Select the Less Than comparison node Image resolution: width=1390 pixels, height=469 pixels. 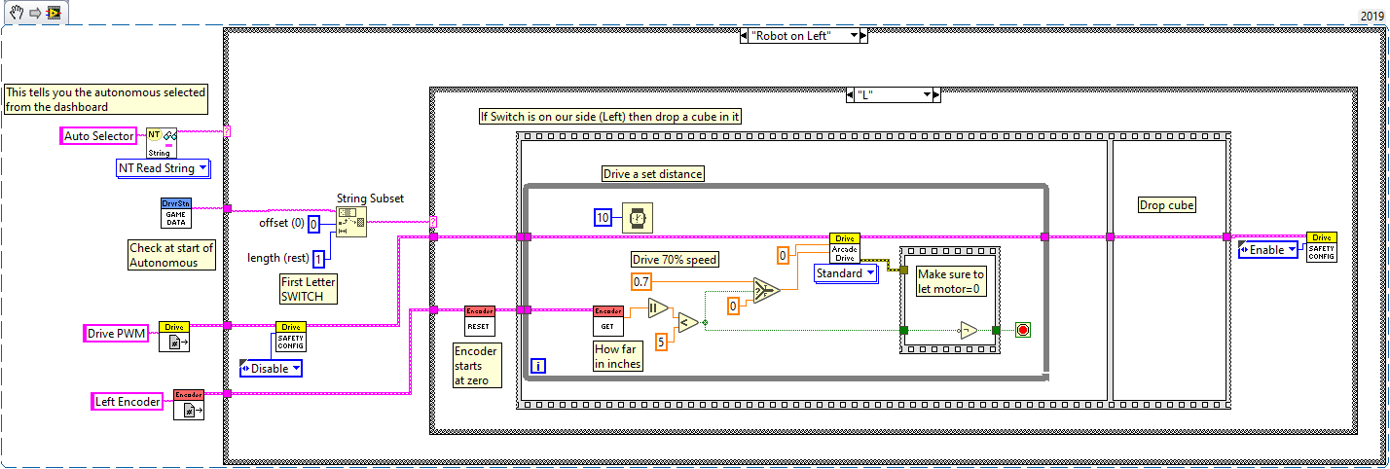[x=687, y=322]
